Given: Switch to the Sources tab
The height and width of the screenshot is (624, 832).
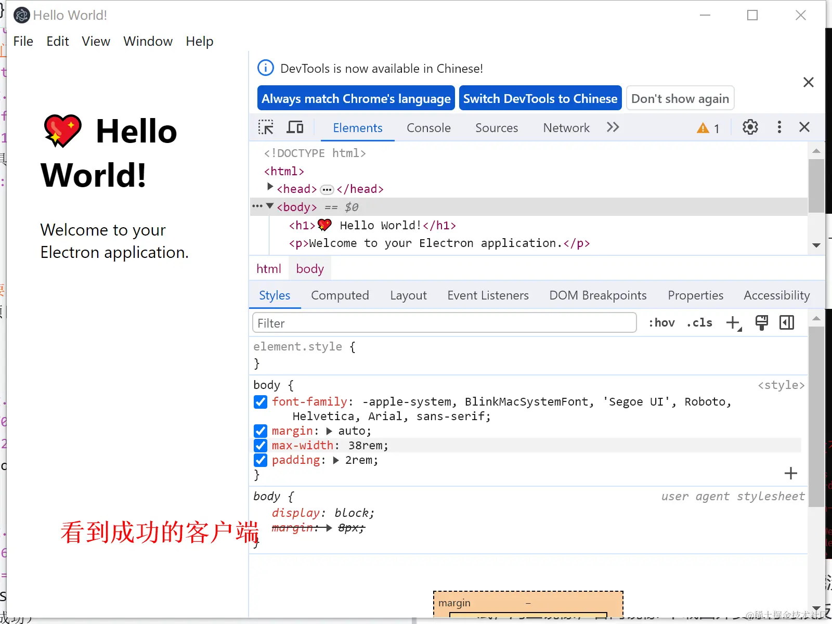Looking at the screenshot, I should [497, 128].
